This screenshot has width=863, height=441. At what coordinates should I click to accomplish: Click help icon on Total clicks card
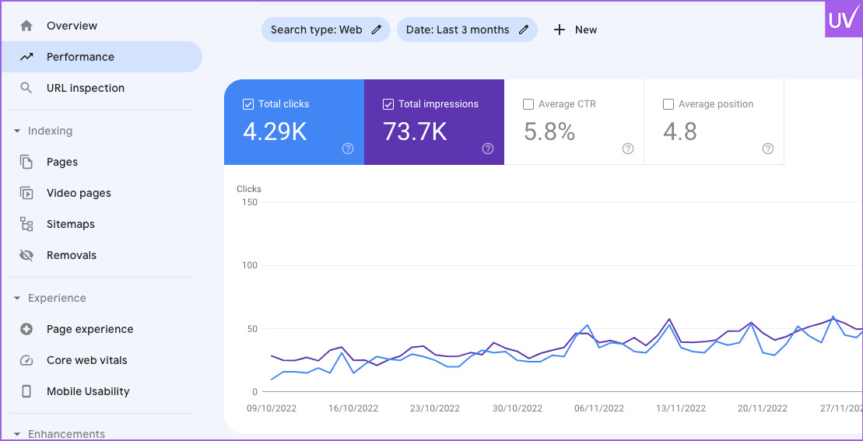click(x=348, y=149)
